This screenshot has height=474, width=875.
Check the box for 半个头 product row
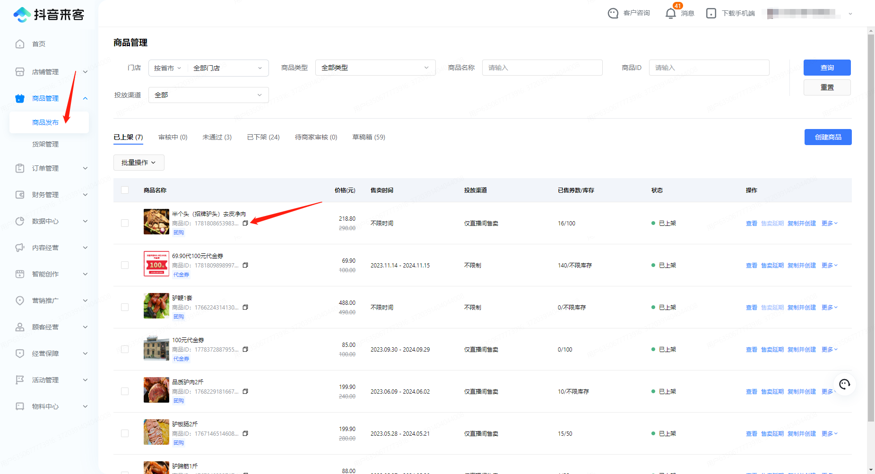pos(125,223)
